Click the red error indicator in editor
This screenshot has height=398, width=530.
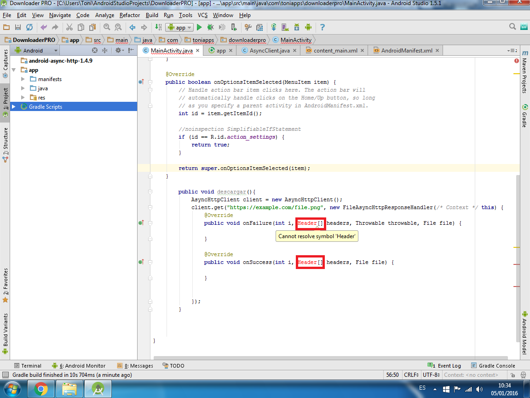pos(517,61)
